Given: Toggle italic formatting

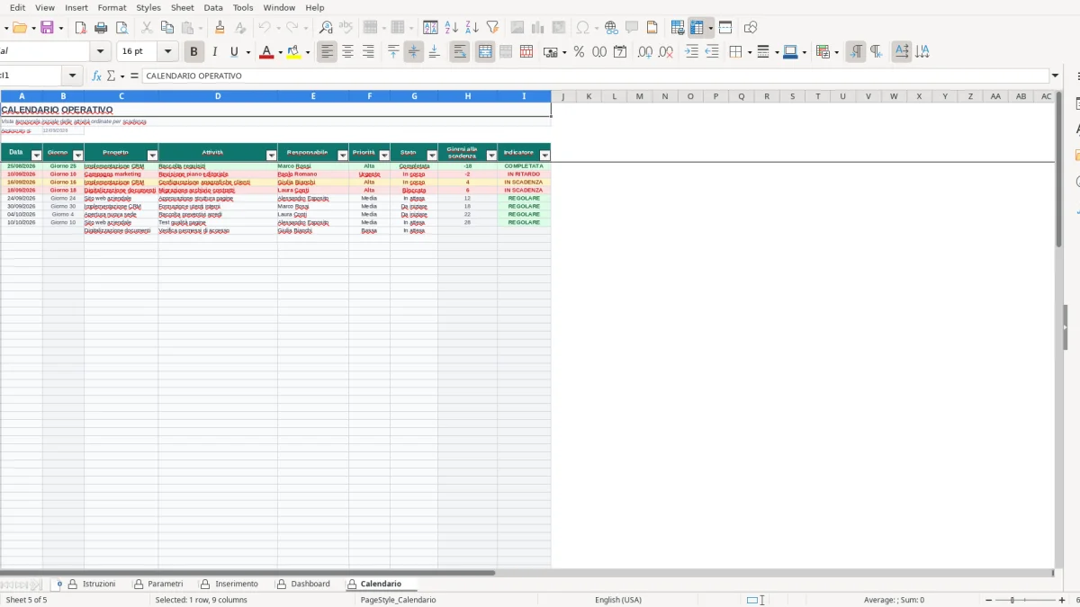Looking at the screenshot, I should click(x=214, y=52).
